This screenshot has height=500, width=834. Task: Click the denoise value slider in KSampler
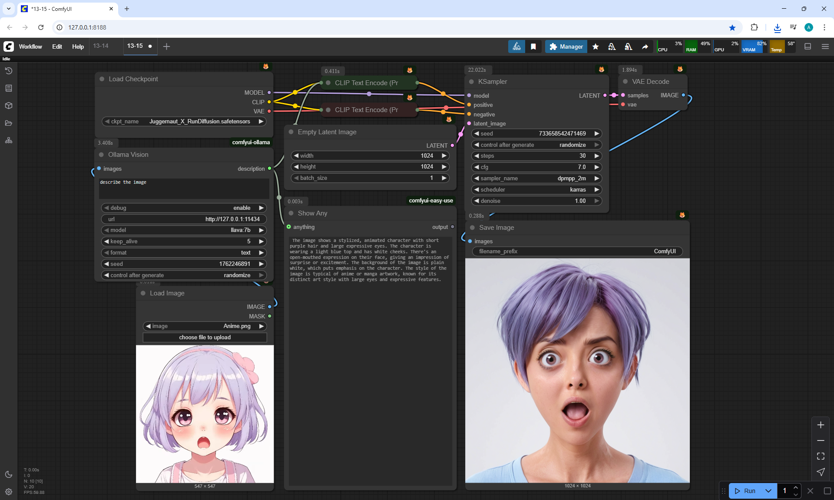pos(536,201)
